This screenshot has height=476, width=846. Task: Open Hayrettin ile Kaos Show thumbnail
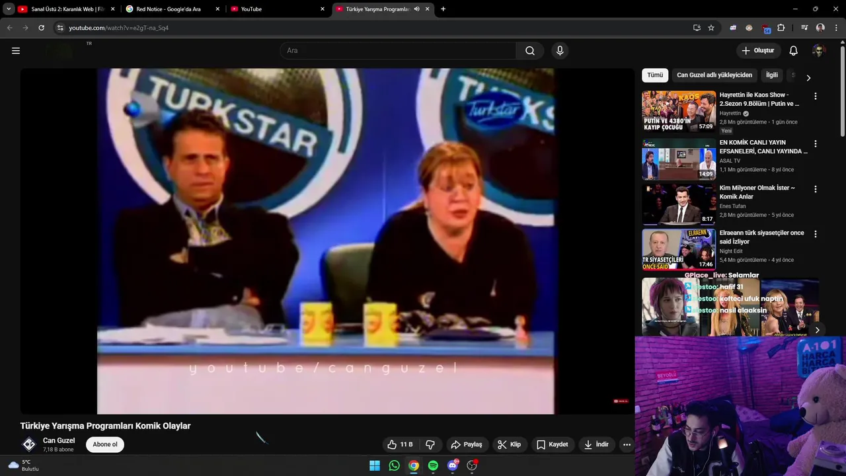pos(679,112)
